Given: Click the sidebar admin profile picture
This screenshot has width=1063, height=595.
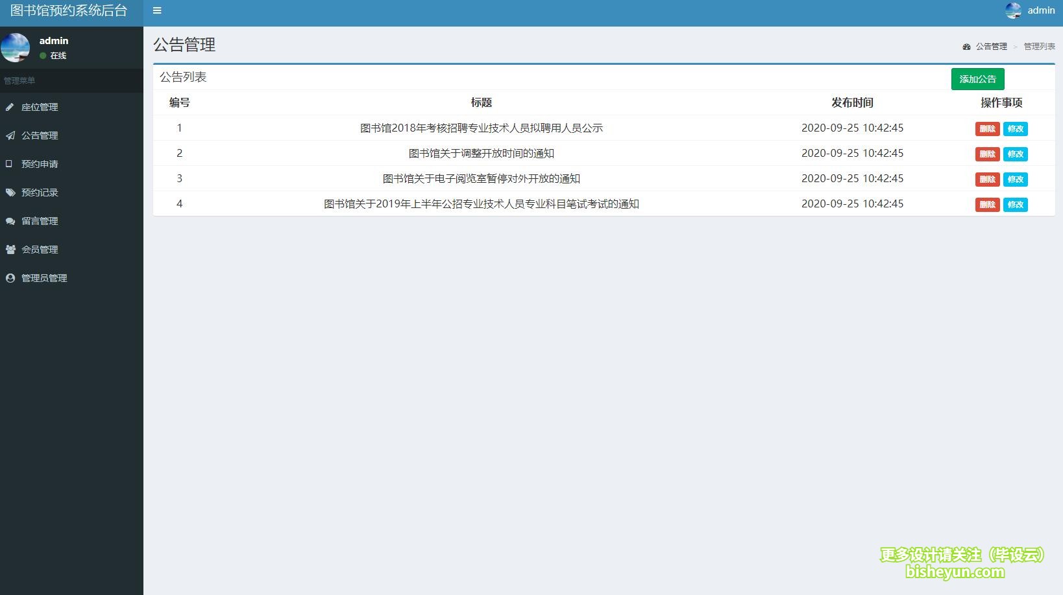Looking at the screenshot, I should (15, 48).
